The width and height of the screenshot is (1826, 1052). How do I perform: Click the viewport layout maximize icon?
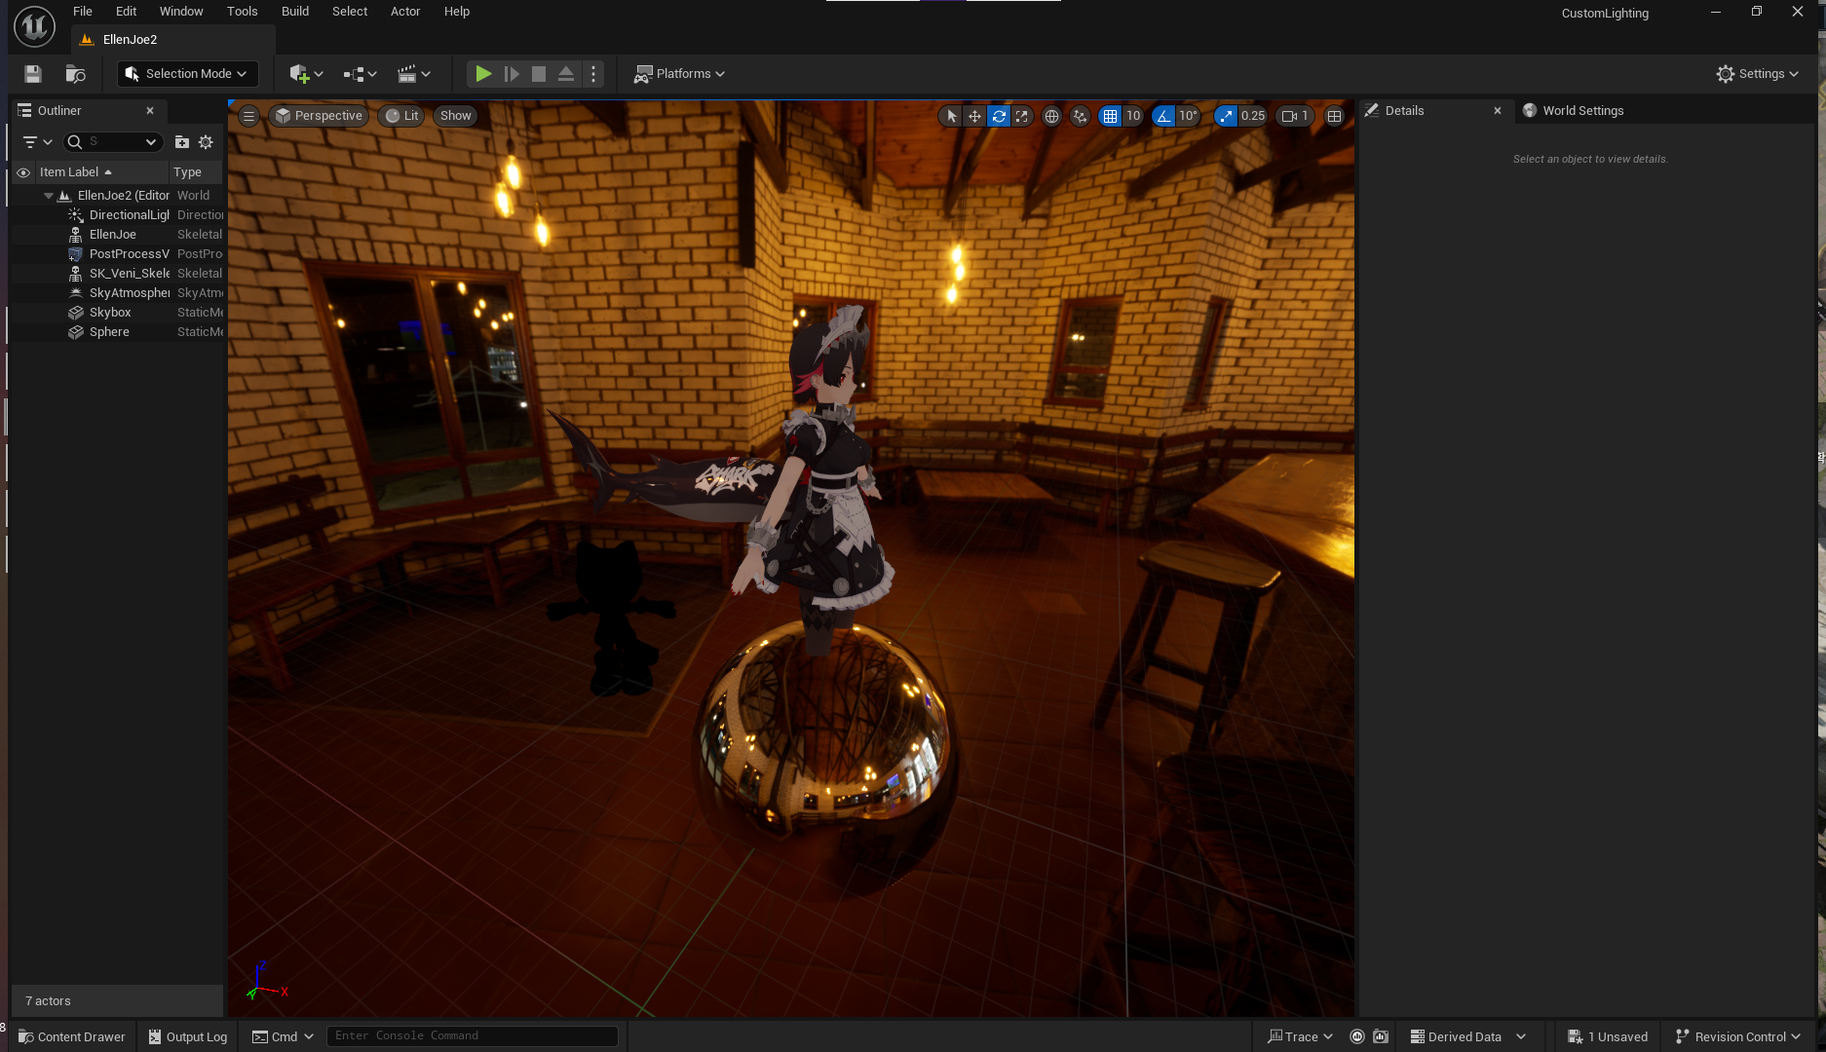1334,116
